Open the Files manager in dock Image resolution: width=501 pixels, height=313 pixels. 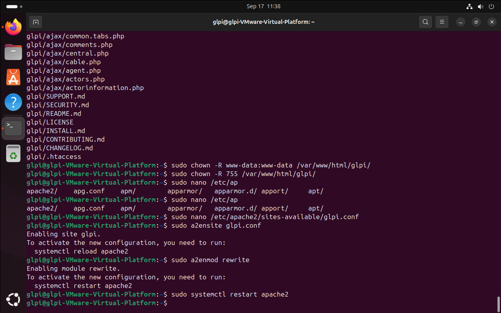click(x=13, y=52)
